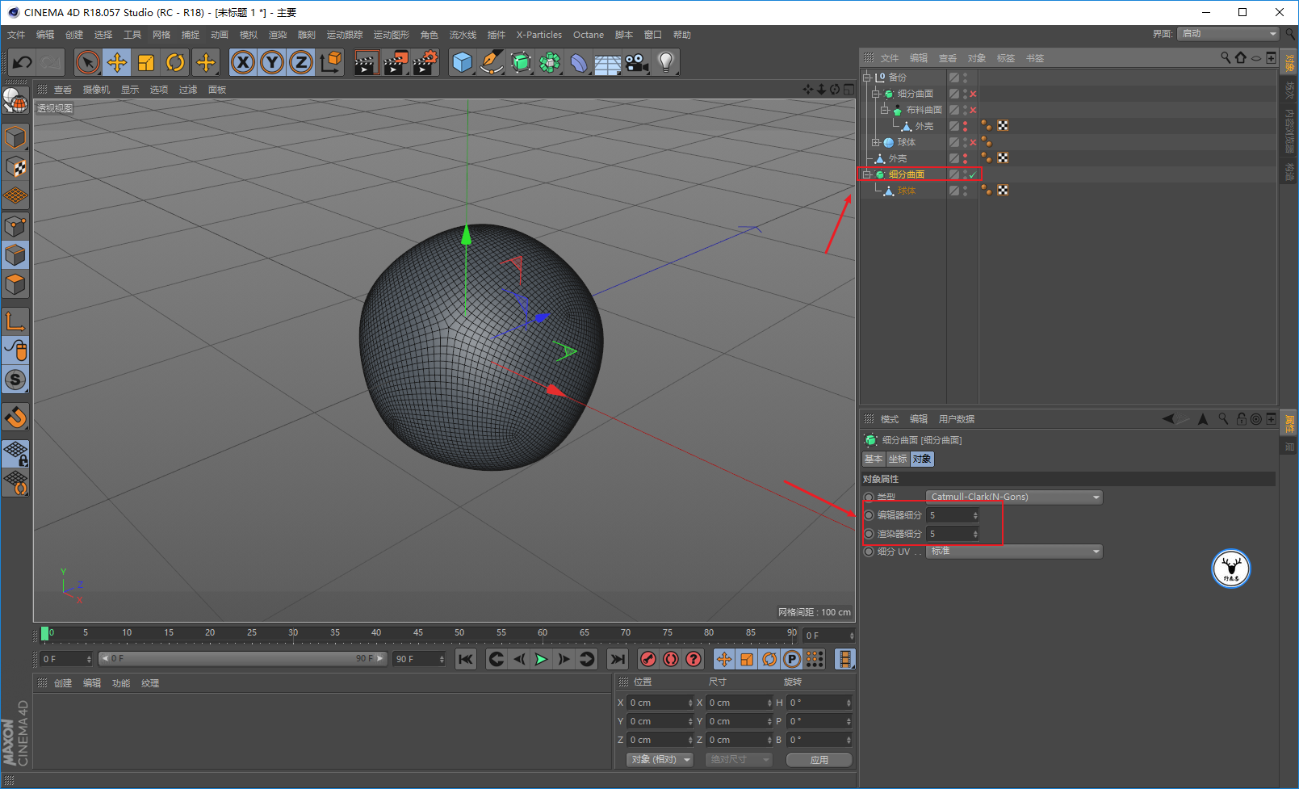The image size is (1299, 789).
Task: Toggle parameter P keyframe recording
Action: coord(792,659)
